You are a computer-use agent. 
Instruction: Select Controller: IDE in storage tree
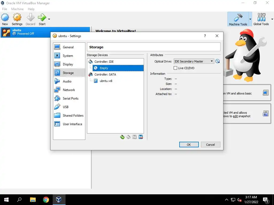(x=115, y=62)
